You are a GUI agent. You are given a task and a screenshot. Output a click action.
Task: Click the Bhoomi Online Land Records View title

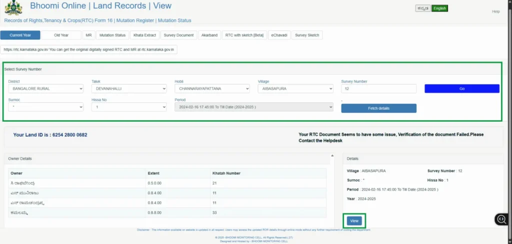100,5
